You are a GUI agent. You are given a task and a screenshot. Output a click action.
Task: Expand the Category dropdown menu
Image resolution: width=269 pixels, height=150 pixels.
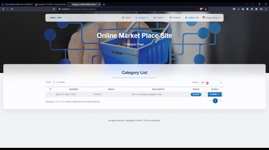pos(142,18)
